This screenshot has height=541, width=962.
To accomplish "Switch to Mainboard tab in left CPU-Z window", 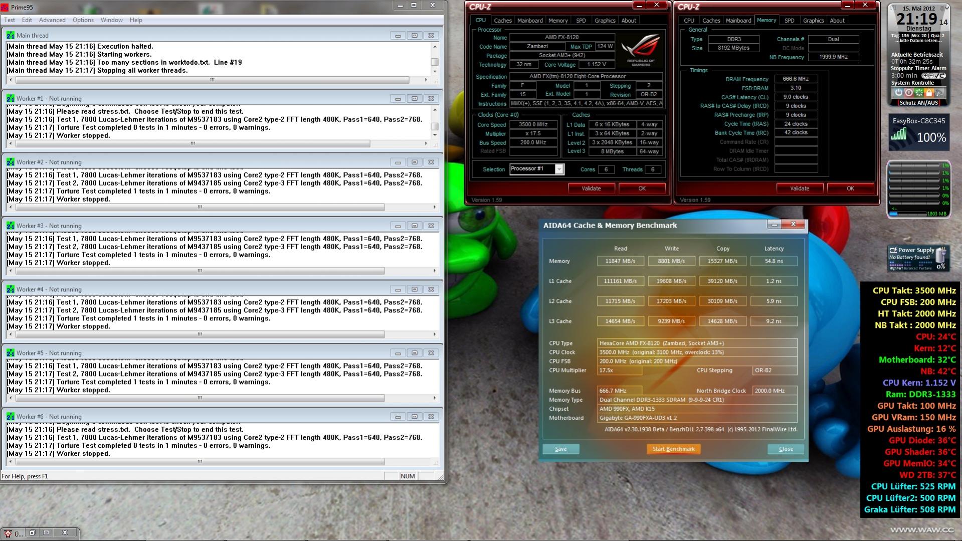I will (x=530, y=21).
